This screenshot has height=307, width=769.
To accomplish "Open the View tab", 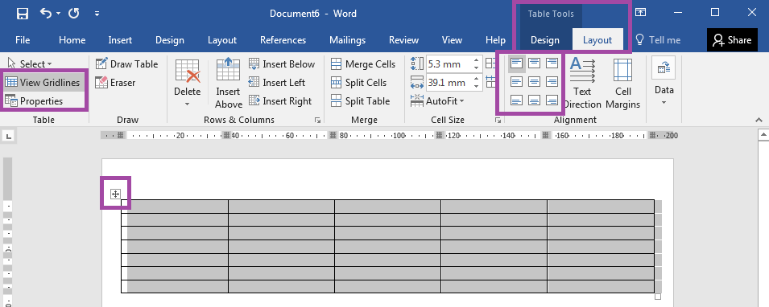I will pos(452,40).
